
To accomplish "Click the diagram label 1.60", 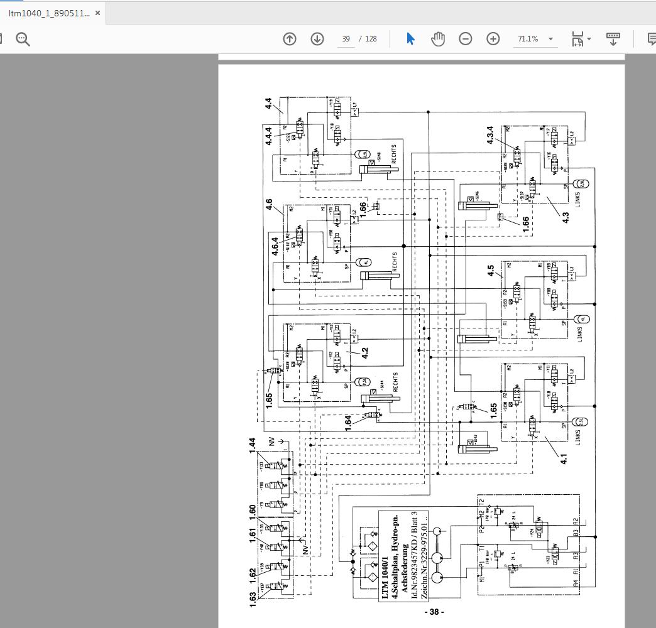I will pos(252,512).
